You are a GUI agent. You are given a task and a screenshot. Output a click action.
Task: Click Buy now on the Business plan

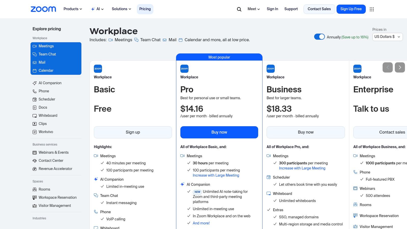[x=306, y=132]
